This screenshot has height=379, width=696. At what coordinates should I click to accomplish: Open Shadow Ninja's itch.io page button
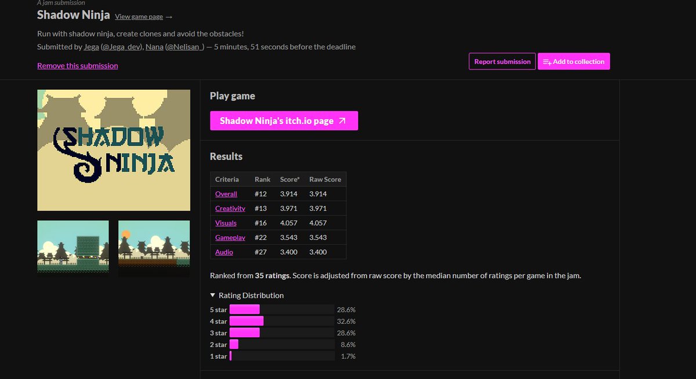point(284,121)
